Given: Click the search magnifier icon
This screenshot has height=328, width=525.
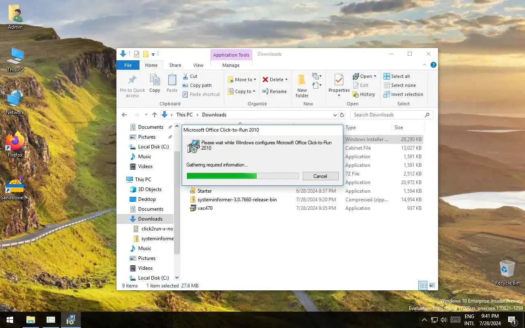Looking at the screenshot, I should tap(427, 115).
